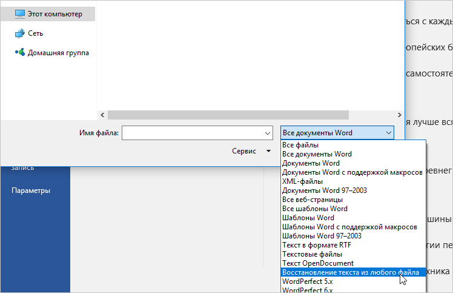Choose Все веб-страницы filter

(x=312, y=200)
